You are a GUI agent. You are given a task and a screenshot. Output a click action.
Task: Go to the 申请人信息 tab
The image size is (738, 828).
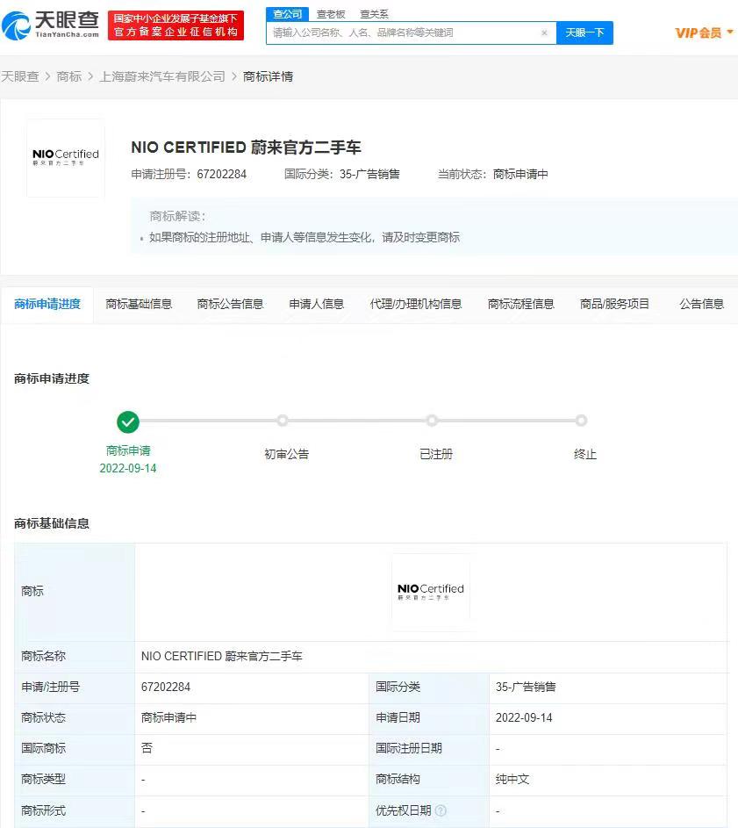(x=316, y=304)
